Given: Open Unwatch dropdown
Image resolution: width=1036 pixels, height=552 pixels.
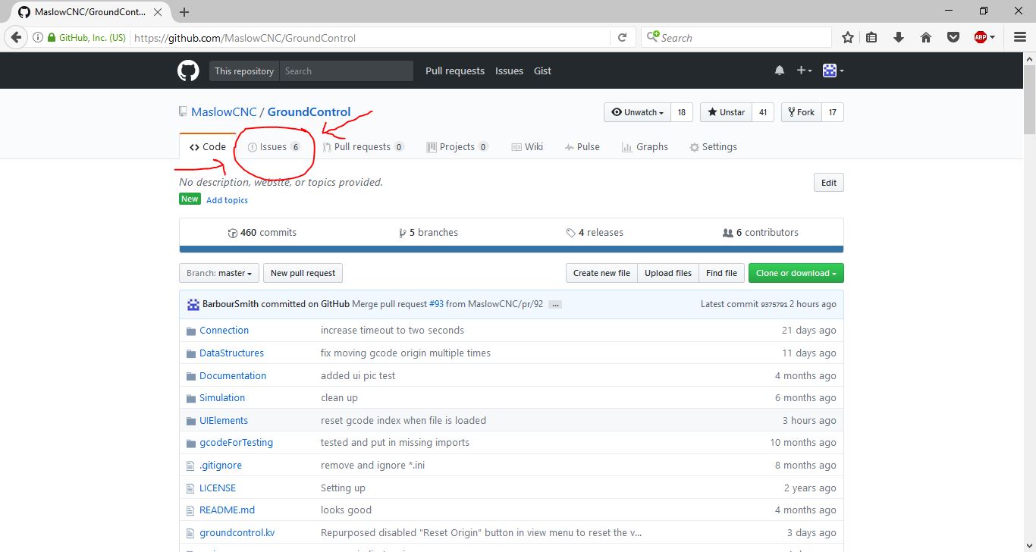Looking at the screenshot, I should 637,112.
